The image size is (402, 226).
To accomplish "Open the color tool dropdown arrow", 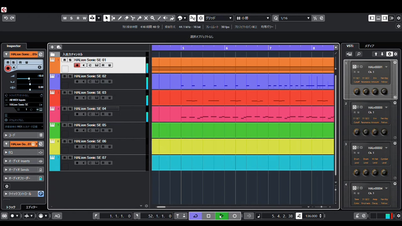I will (x=185, y=18).
